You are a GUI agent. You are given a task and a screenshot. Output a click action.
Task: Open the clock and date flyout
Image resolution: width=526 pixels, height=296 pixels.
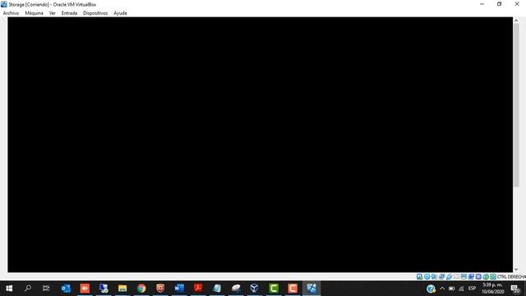pos(493,289)
